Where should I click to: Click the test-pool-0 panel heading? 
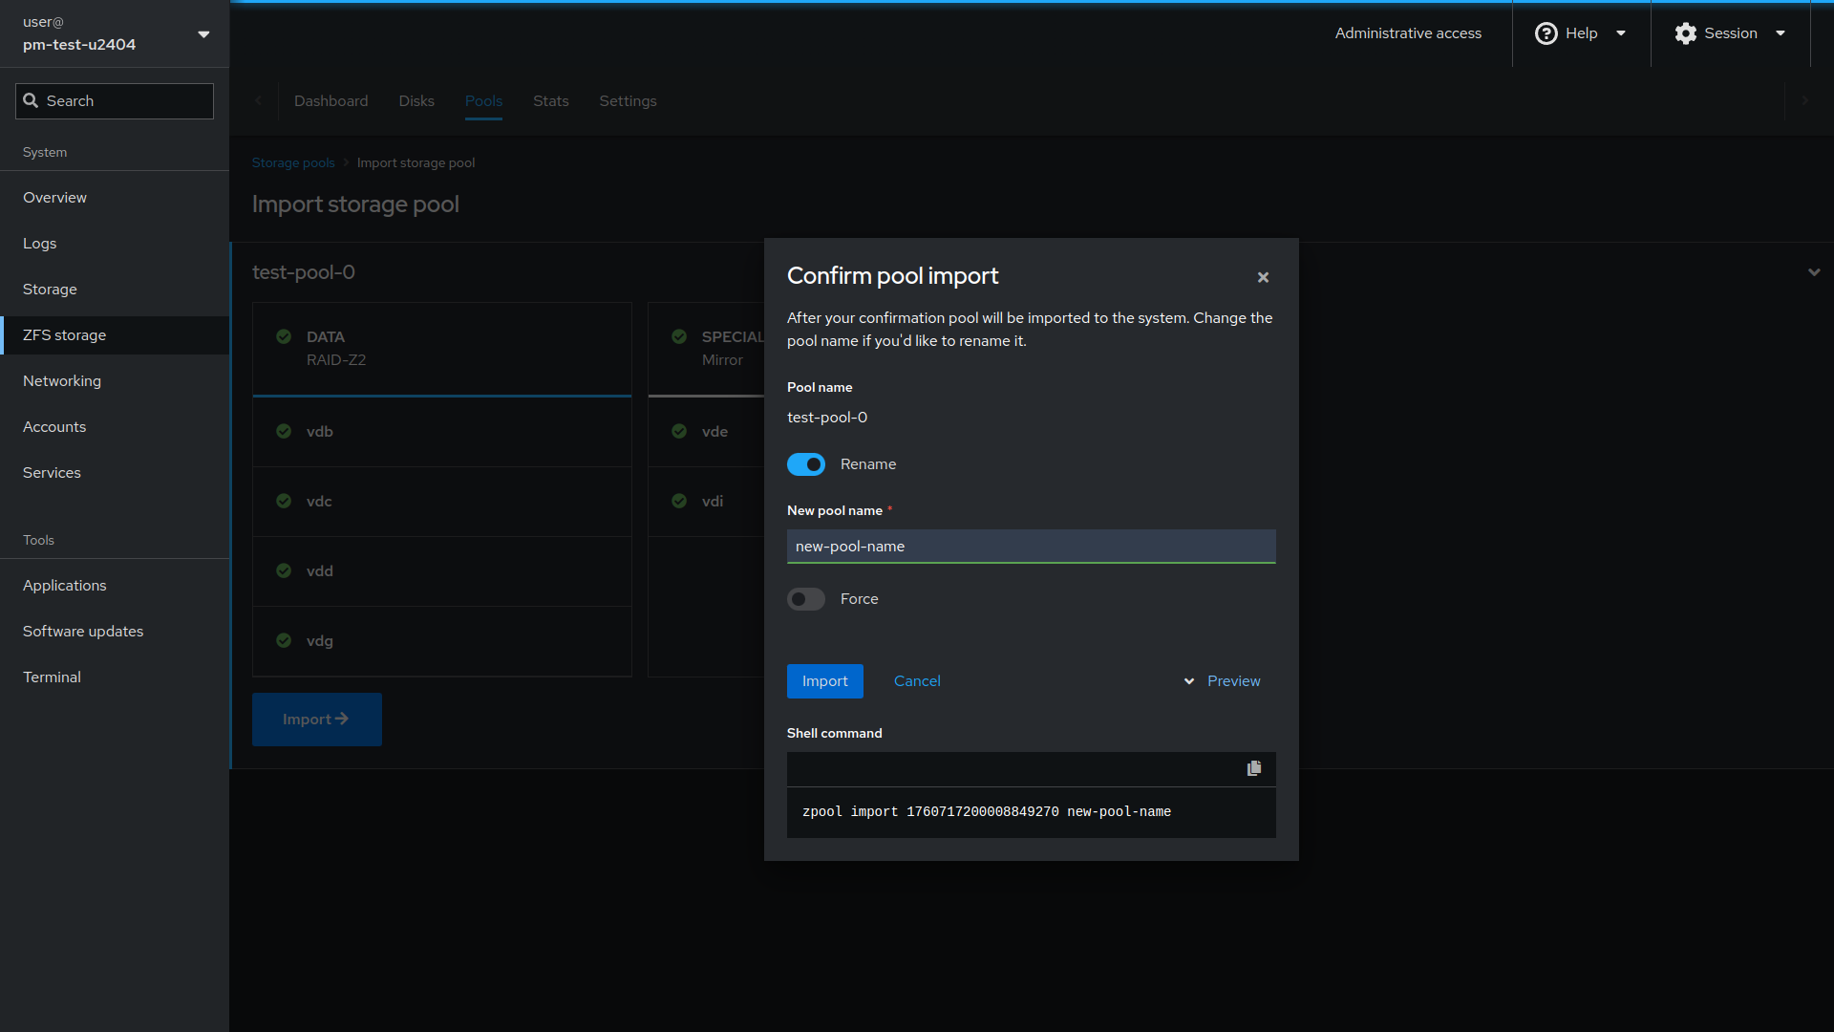tap(304, 272)
